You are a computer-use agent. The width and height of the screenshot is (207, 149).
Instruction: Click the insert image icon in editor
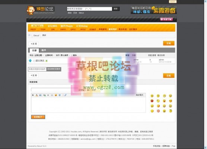tap(41, 95)
